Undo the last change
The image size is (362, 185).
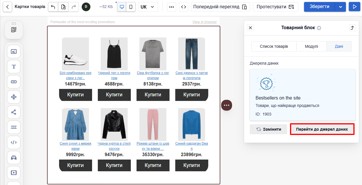pos(53,7)
